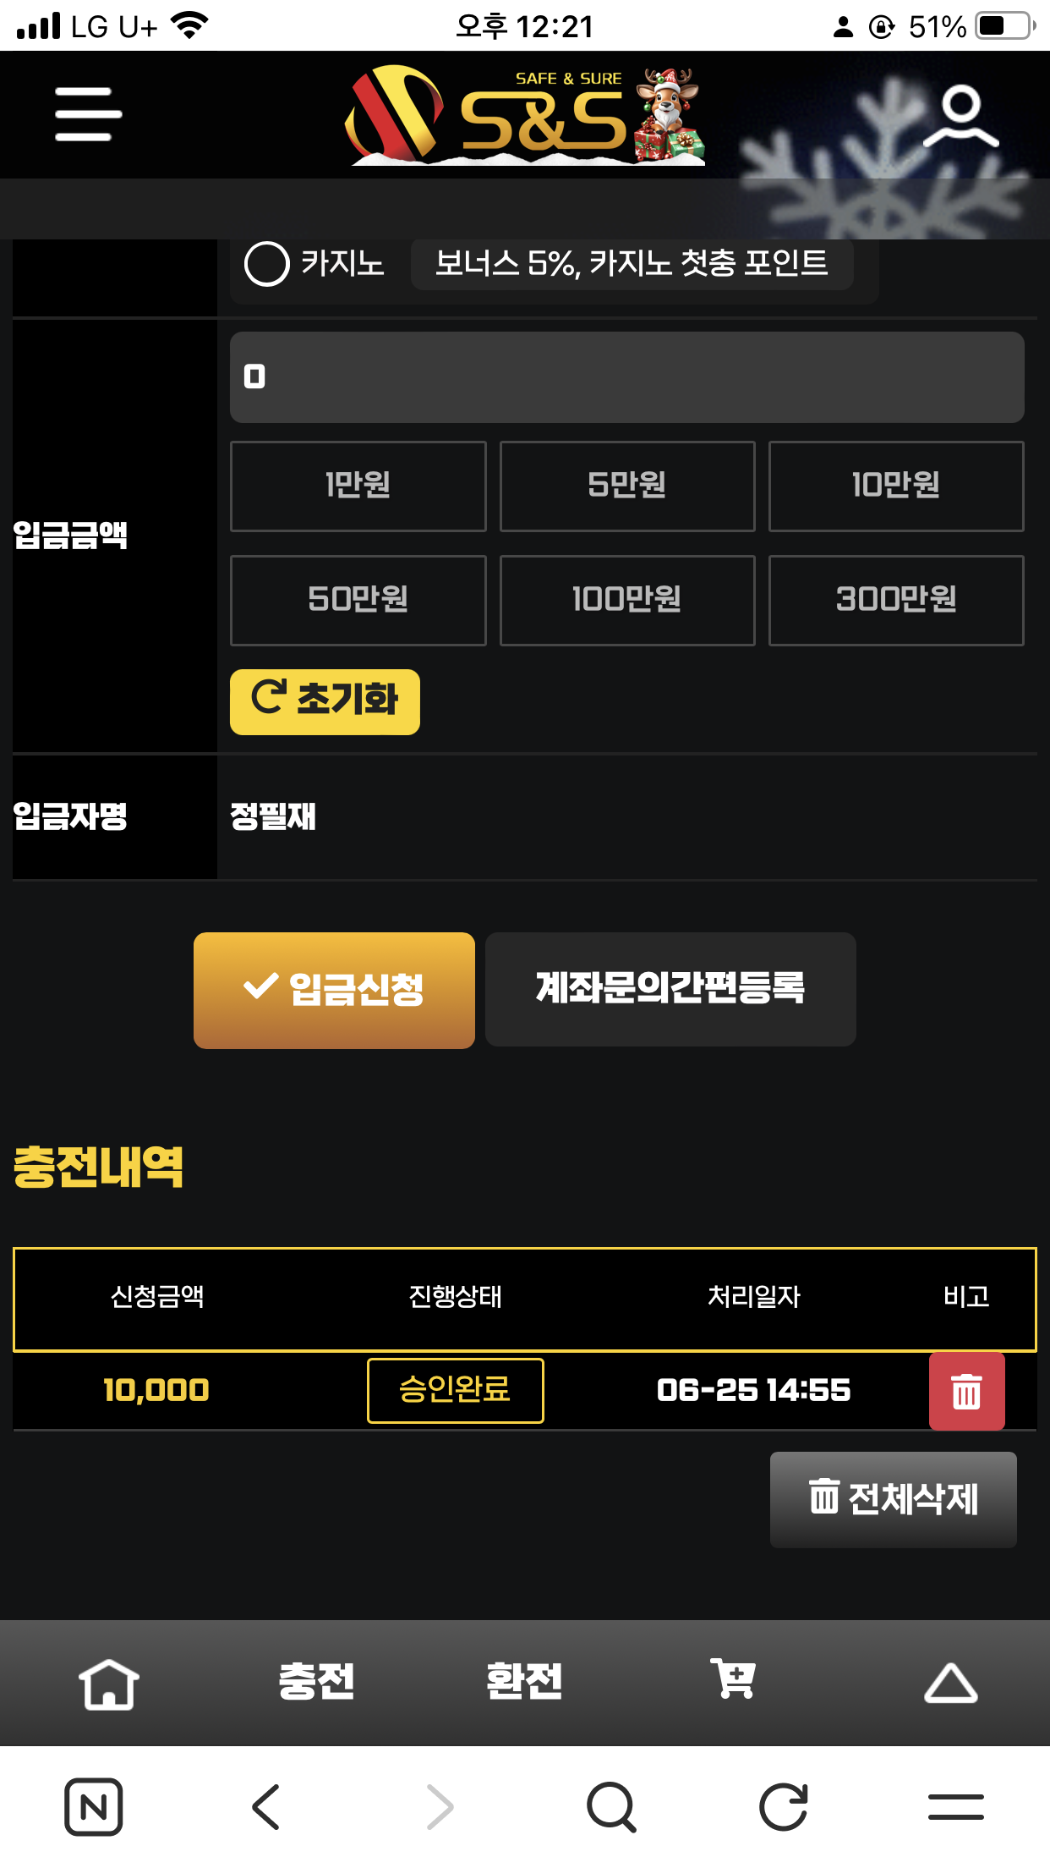Open Naver browser home N icon
Viewport: 1050px width, 1868px height.
pyautogui.click(x=94, y=1807)
